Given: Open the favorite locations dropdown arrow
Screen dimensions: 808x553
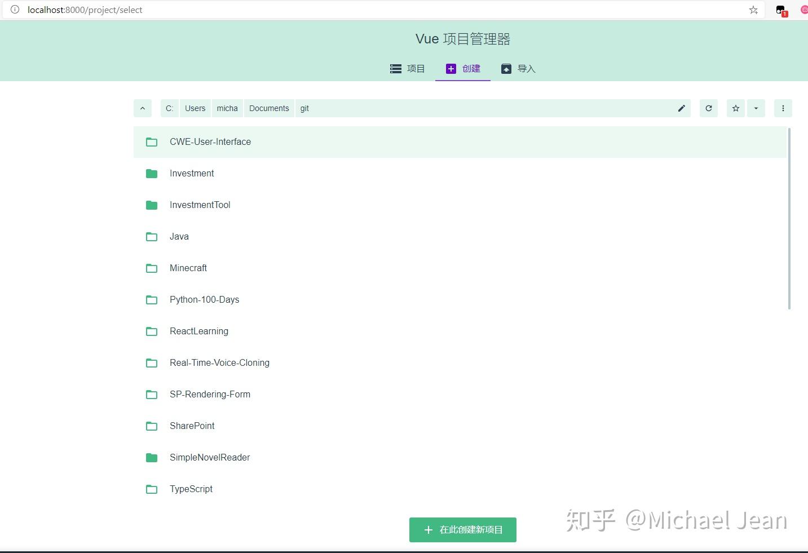Looking at the screenshot, I should tap(756, 108).
